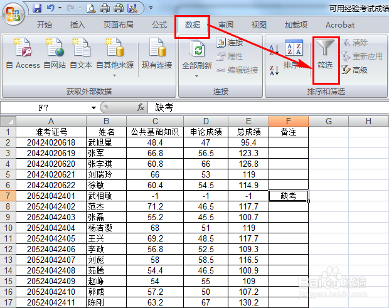Image resolution: width=389 pixels, height=308 pixels.
Task: Toggle the 筛选 filter funnel
Action: coord(325,55)
